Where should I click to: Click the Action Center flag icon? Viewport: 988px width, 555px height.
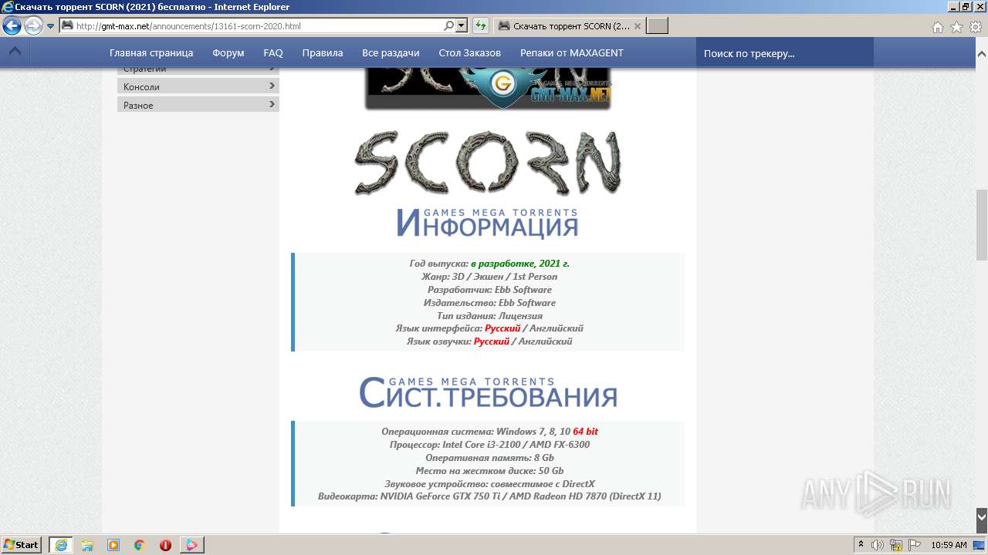pos(914,544)
